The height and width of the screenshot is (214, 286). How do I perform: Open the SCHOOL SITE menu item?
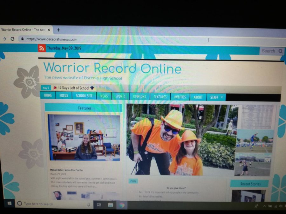[x=84, y=96]
